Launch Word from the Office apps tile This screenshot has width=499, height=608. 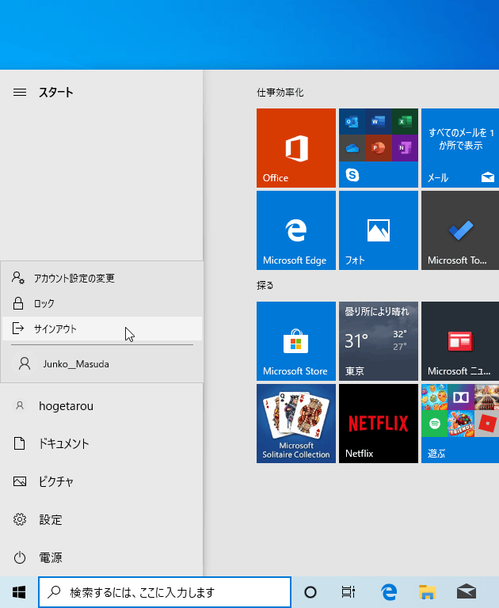378,122
